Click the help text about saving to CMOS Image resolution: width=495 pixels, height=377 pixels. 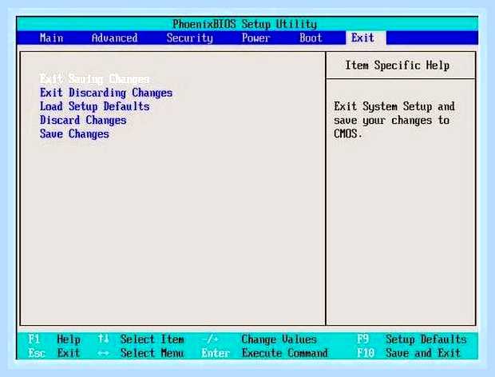394,120
